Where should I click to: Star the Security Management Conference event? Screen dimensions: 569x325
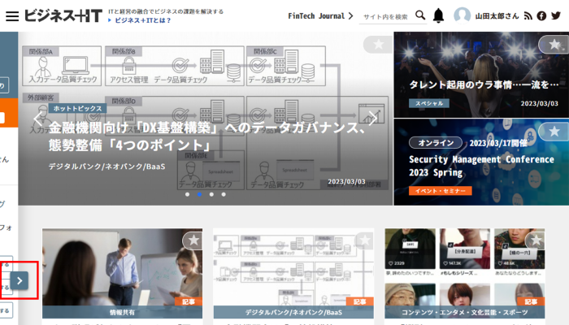[554, 132]
